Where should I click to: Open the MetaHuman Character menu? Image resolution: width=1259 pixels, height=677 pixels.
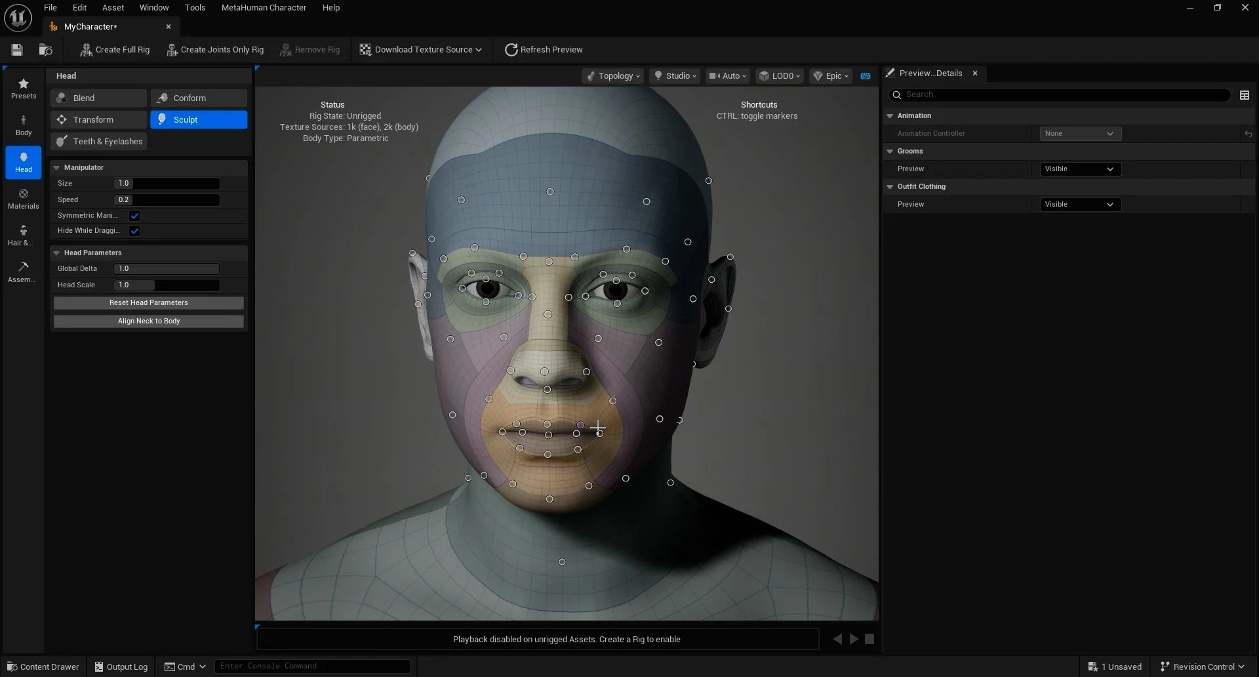tap(264, 8)
